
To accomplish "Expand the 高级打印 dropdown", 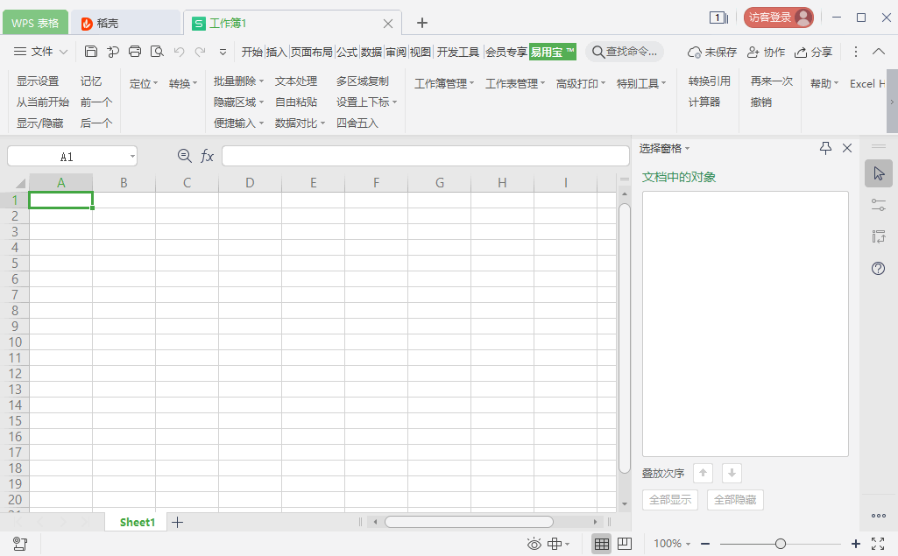I will click(x=581, y=83).
